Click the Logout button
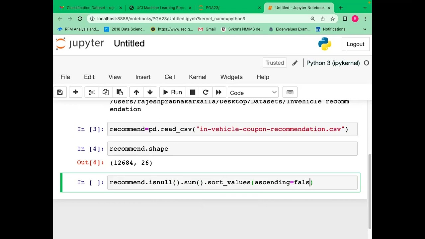Viewport: 425px width, 239px height. point(355,44)
